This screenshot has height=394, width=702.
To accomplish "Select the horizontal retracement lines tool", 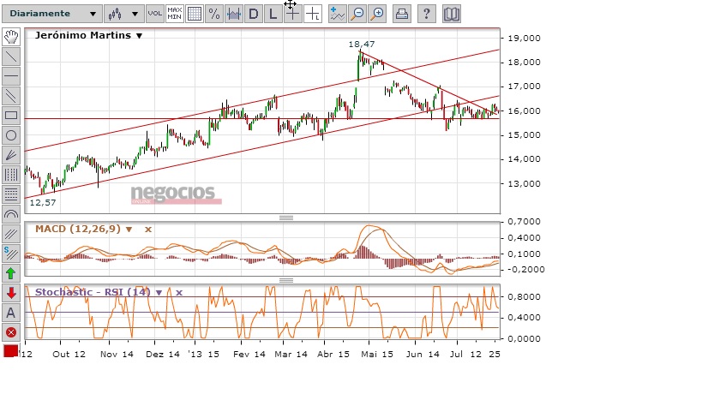I will (11, 194).
